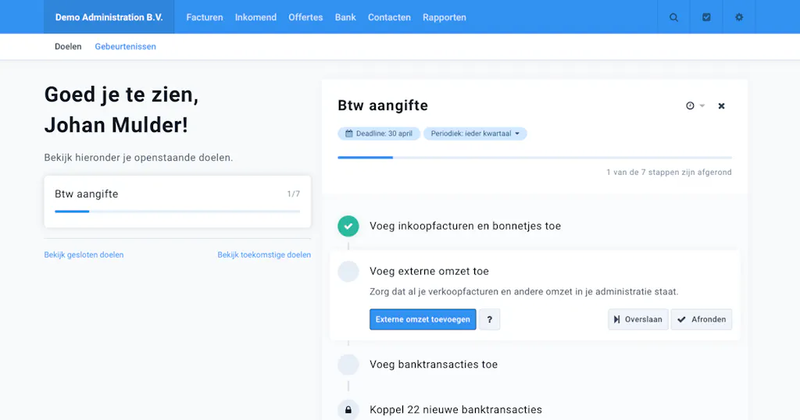800x420 pixels.
Task: Click the Afronden button
Action: 702,319
